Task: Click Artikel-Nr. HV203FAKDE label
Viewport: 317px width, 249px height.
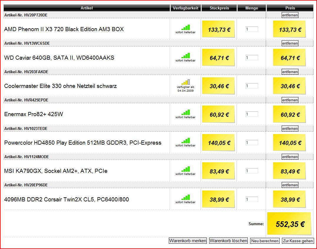Action: click(26, 72)
